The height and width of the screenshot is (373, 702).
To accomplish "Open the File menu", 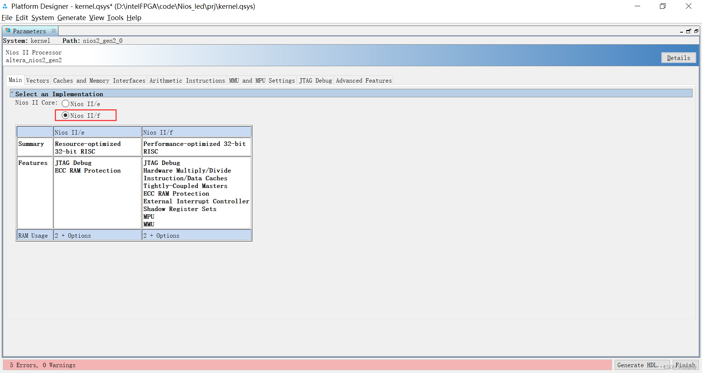I will (7, 18).
